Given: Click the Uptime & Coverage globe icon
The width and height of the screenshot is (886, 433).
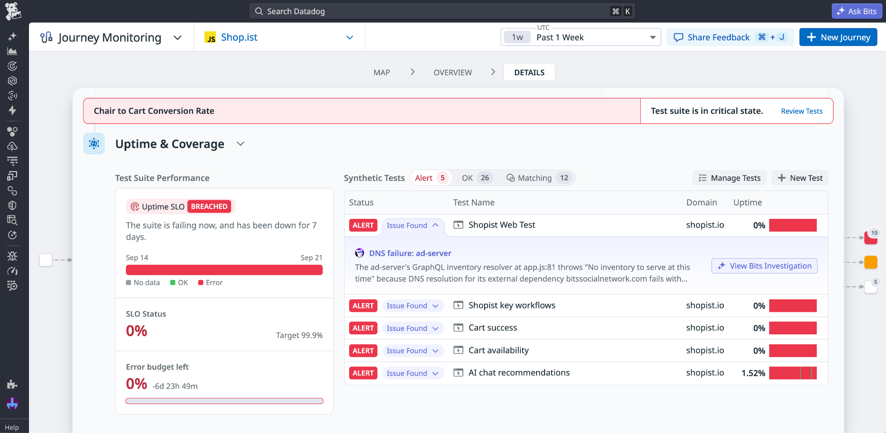Looking at the screenshot, I should pos(94,144).
